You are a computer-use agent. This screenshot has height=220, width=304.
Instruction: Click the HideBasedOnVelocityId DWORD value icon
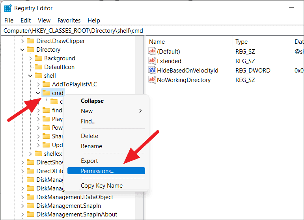(x=152, y=70)
